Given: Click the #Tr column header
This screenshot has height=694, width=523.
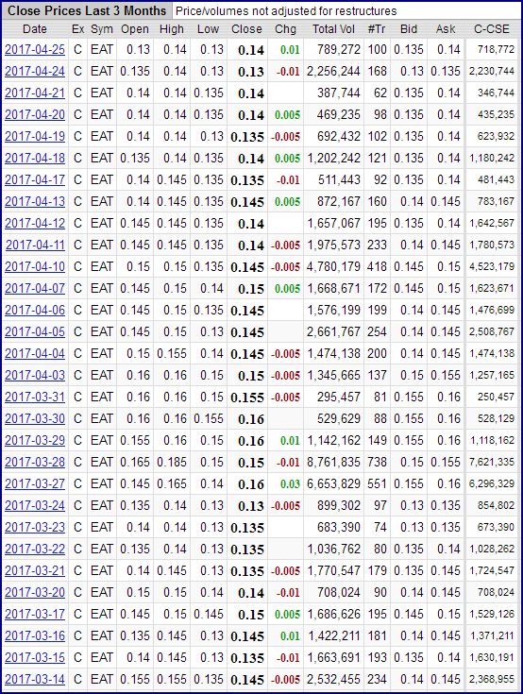Looking at the screenshot, I should click(377, 28).
